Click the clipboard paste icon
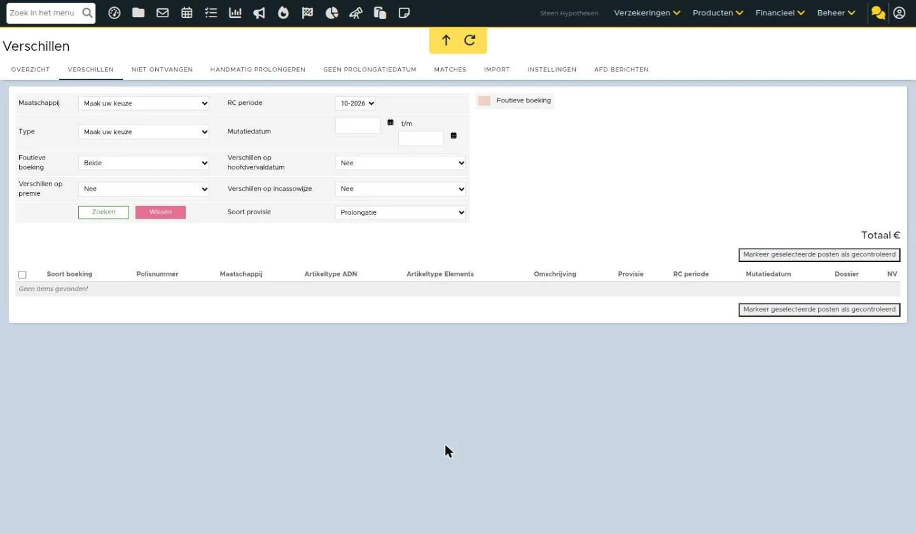This screenshot has height=534, width=916. [x=380, y=13]
